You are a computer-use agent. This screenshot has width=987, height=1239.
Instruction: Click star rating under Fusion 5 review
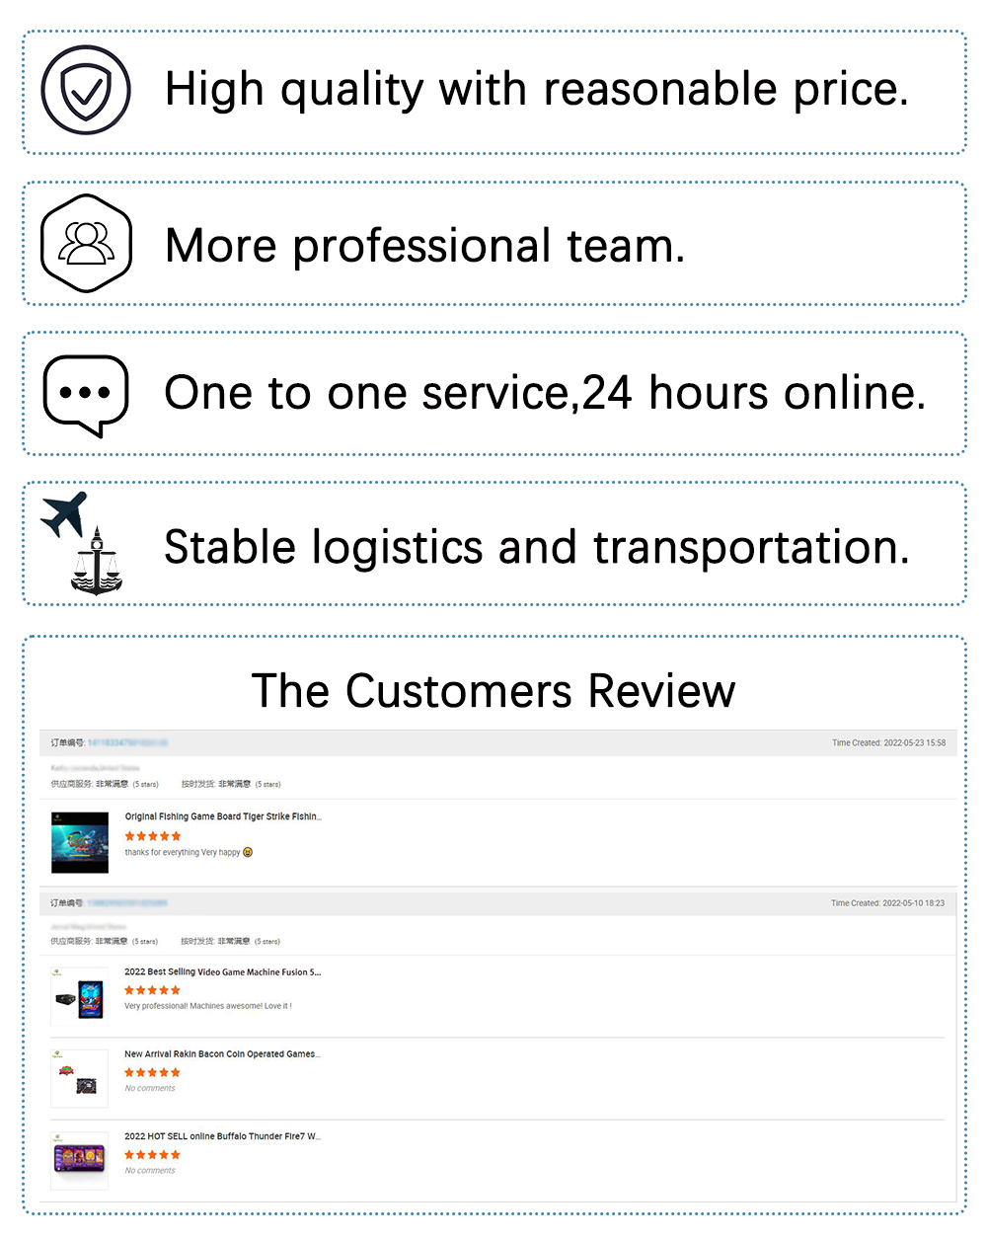click(x=152, y=989)
